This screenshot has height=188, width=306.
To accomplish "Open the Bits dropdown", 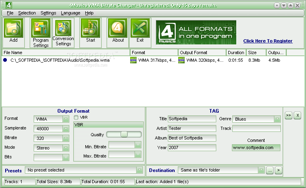I will click(x=66, y=158).
